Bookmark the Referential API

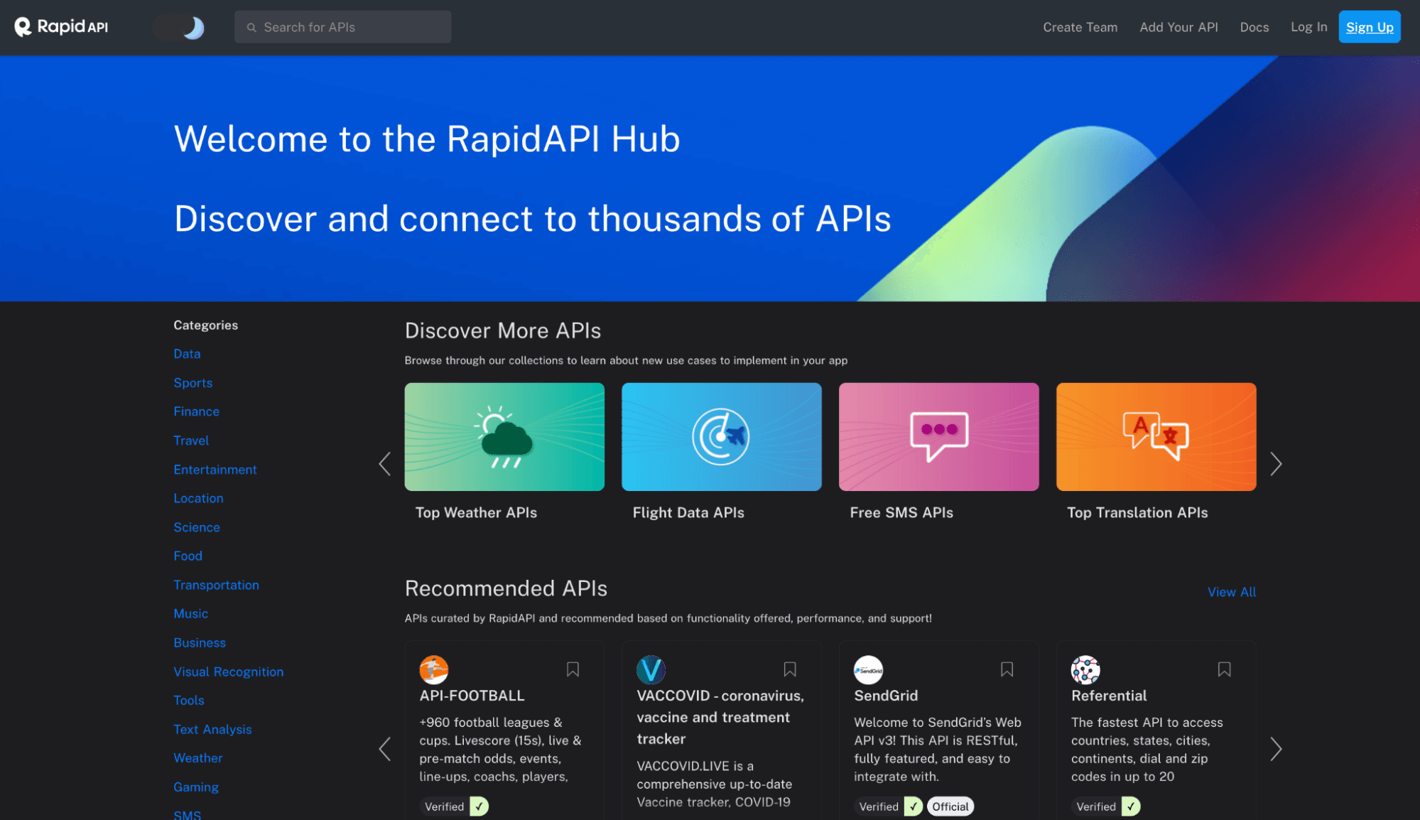(x=1224, y=669)
